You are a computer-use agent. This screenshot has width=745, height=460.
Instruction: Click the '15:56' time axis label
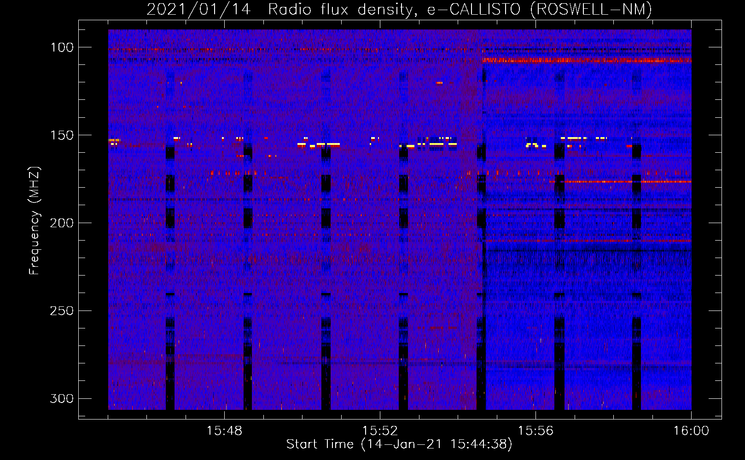click(535, 431)
